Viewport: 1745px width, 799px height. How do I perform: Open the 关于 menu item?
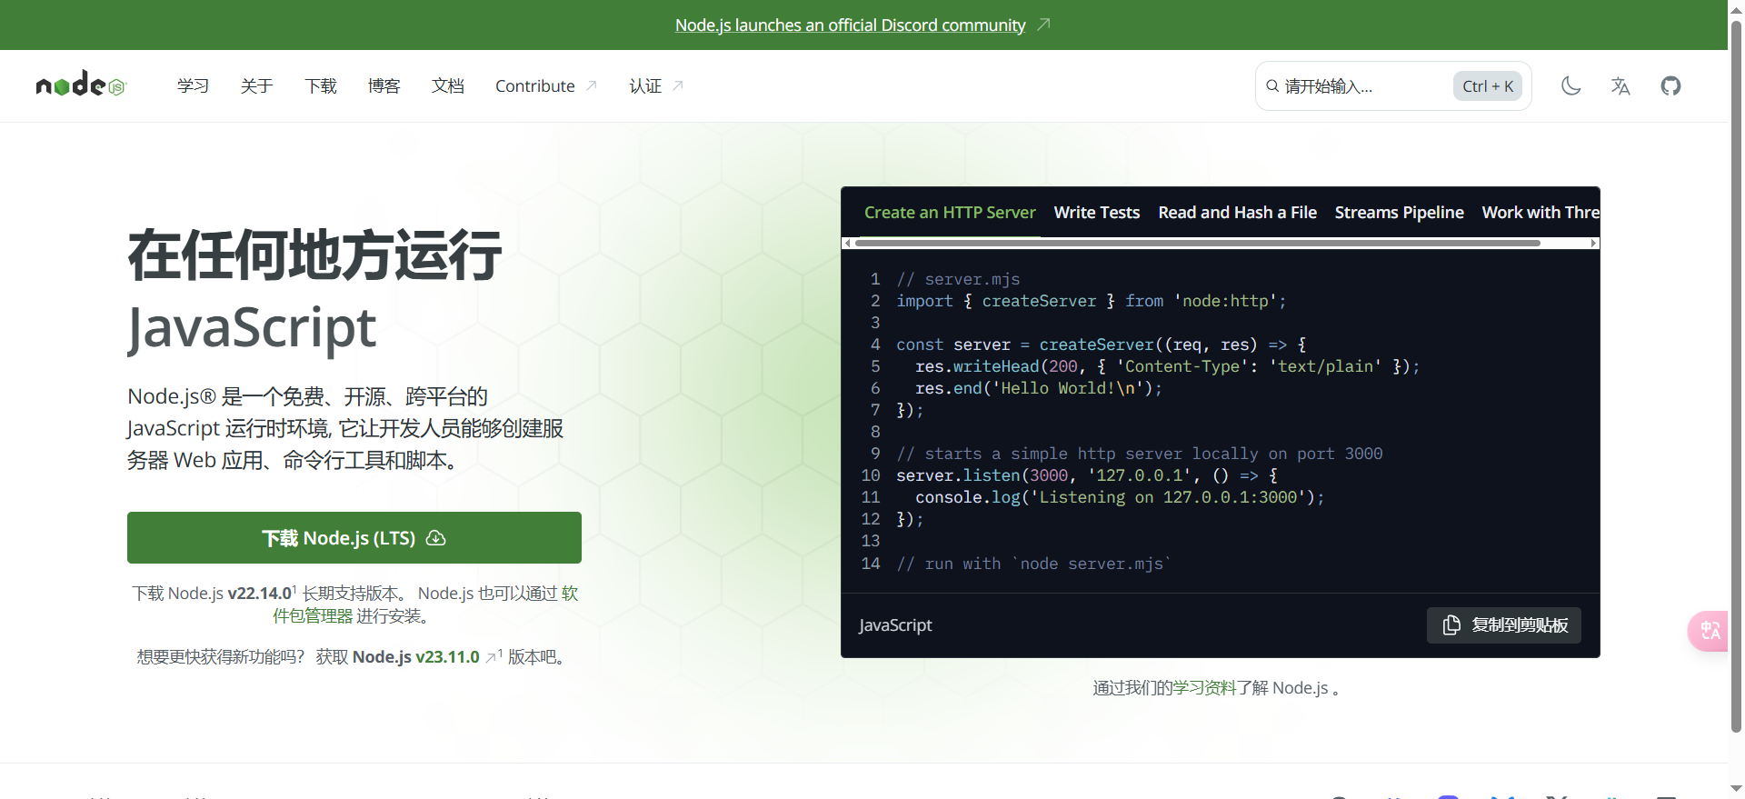(x=256, y=86)
